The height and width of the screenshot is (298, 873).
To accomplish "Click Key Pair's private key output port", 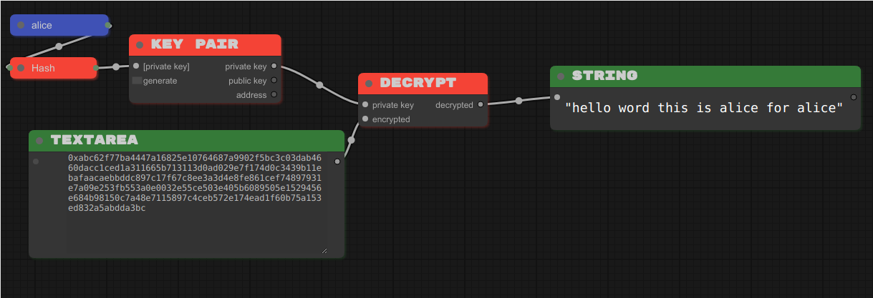I will click(274, 66).
